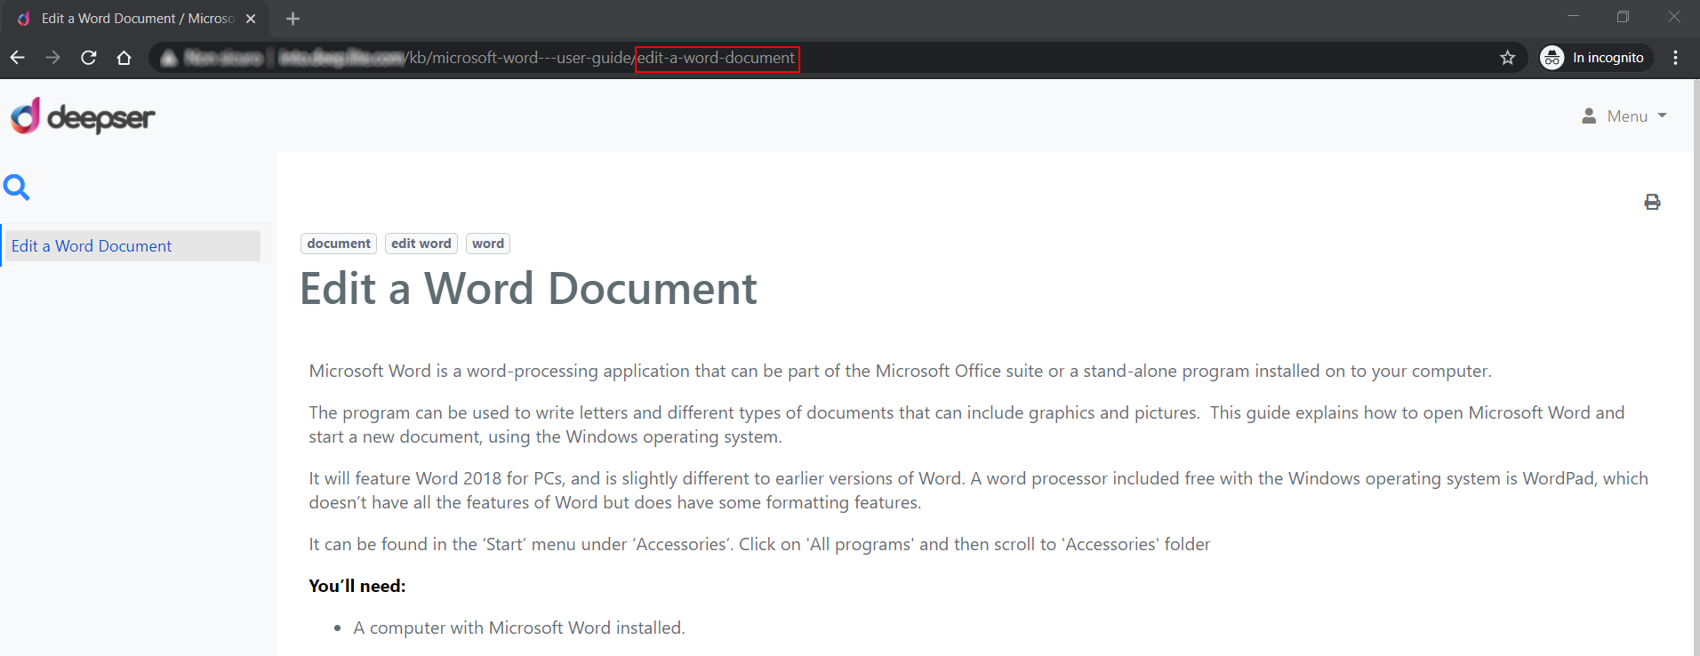Open the knowledge base search magnifier
Viewport: 1700px width, 656px height.
pos(17,188)
